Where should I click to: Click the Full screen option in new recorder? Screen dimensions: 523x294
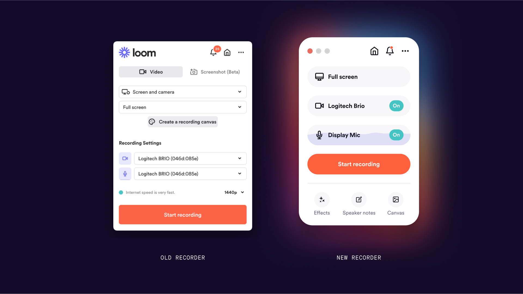click(x=358, y=77)
